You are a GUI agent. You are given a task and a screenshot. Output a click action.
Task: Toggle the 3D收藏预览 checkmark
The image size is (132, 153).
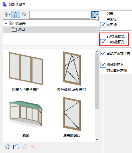tap(103, 42)
